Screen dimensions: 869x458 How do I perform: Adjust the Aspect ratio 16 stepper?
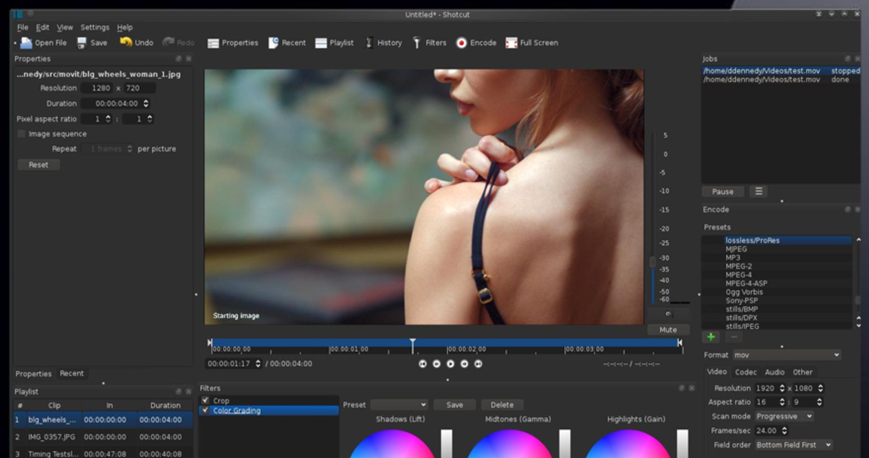(782, 402)
